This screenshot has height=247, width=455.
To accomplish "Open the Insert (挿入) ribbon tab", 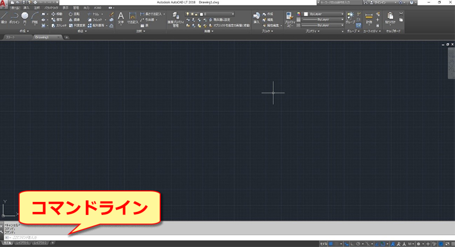I will (26, 8).
